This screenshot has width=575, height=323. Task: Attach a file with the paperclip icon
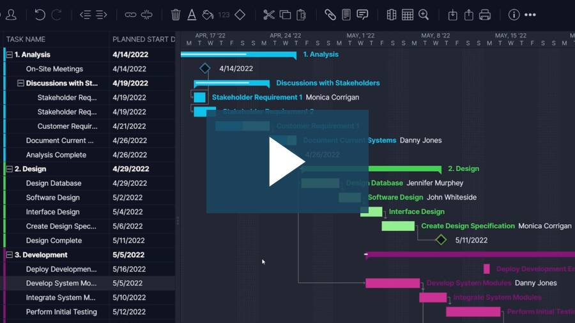pyautogui.click(x=330, y=15)
